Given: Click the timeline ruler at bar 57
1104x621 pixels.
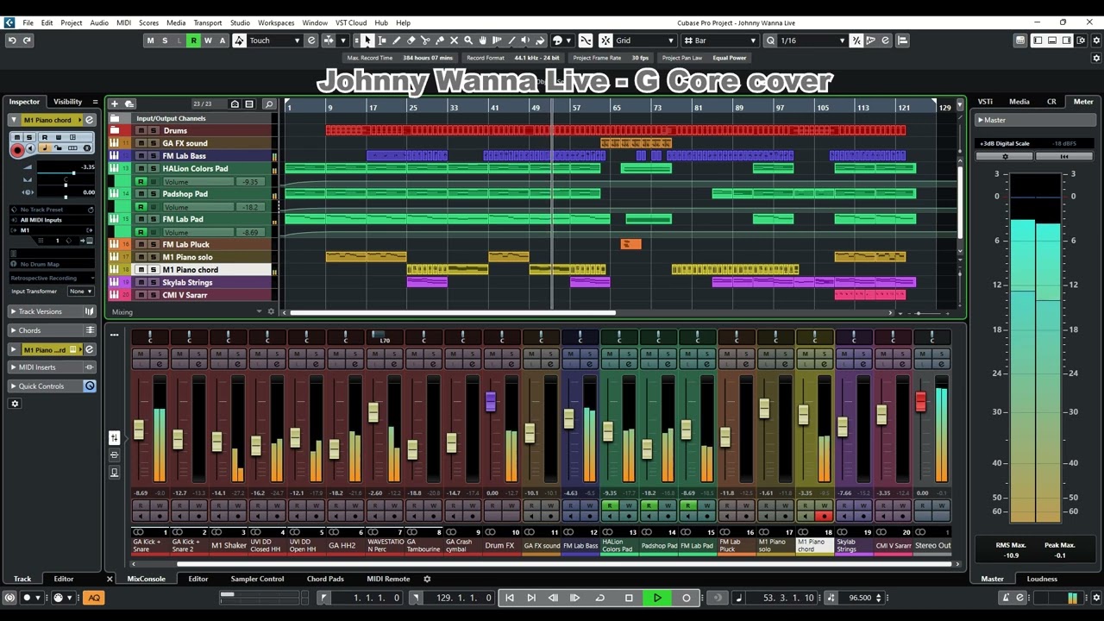Looking at the screenshot, I should [576, 107].
